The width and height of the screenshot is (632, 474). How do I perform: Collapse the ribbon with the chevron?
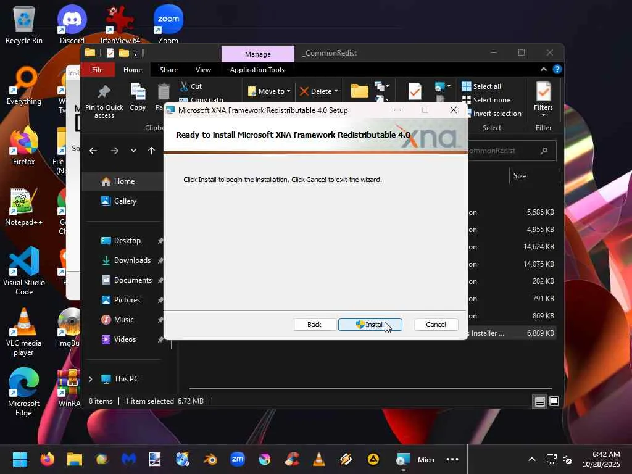(x=544, y=69)
